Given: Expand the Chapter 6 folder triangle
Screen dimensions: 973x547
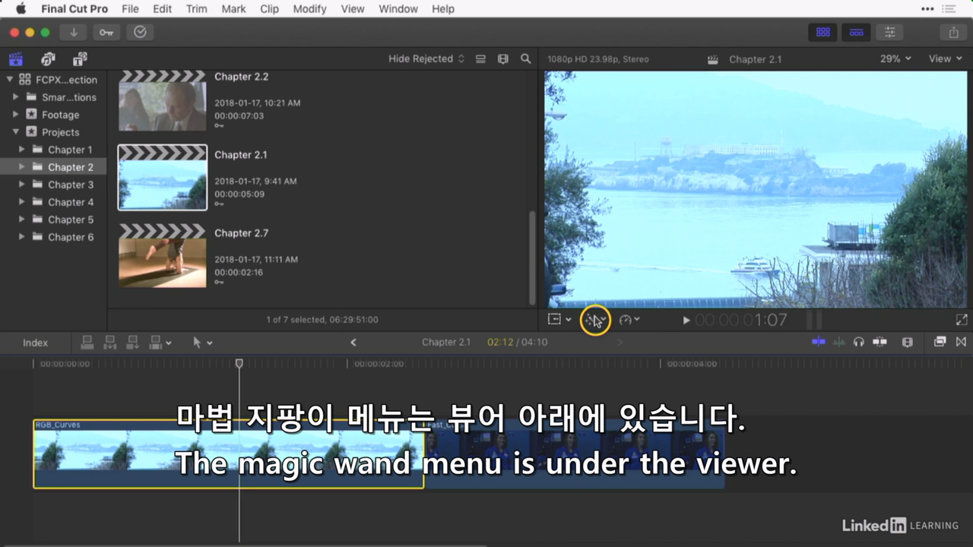Looking at the screenshot, I should pos(22,237).
